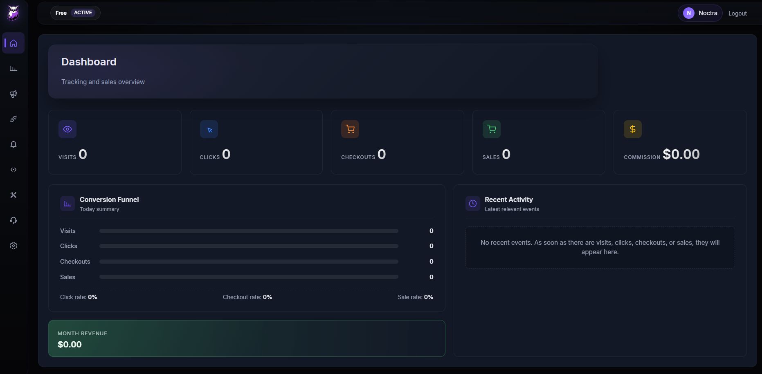762x374 pixels.
Task: Click the 'Latest relevant events' subtitle
Action: [x=512, y=209]
